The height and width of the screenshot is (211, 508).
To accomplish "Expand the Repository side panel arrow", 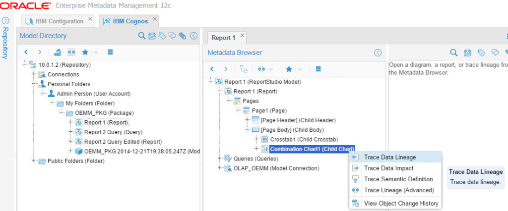I will coord(5,21).
